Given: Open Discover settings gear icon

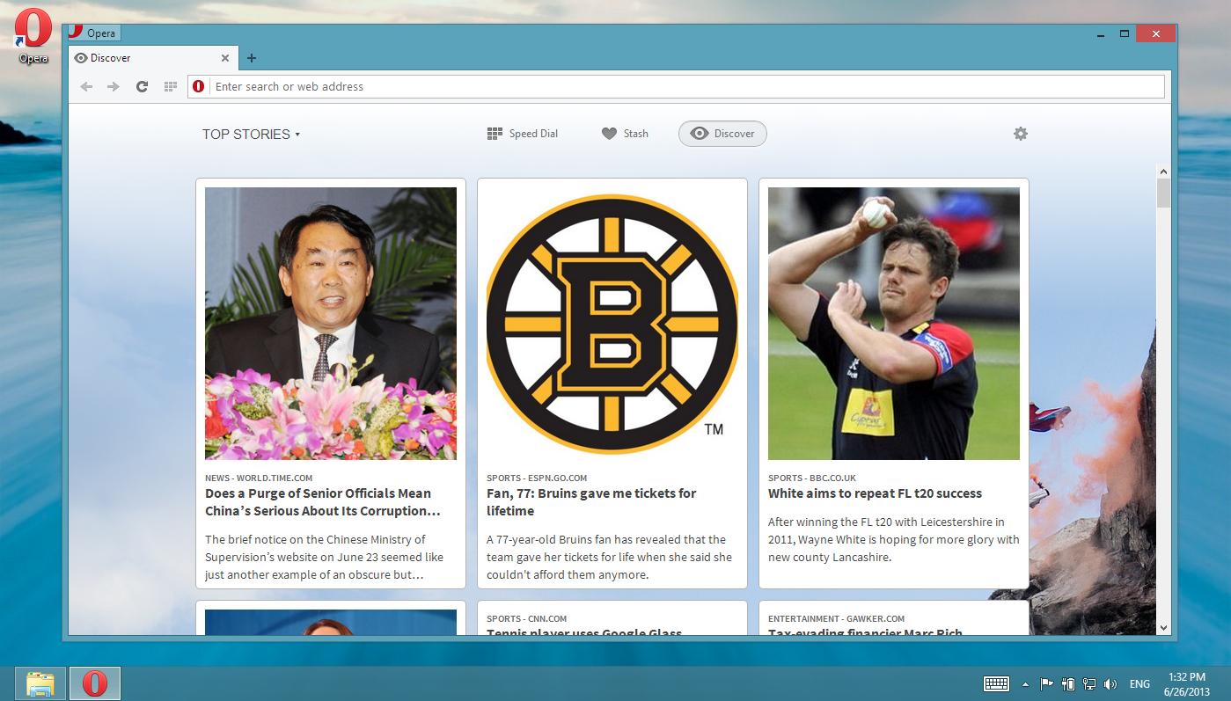Looking at the screenshot, I should tap(1020, 134).
